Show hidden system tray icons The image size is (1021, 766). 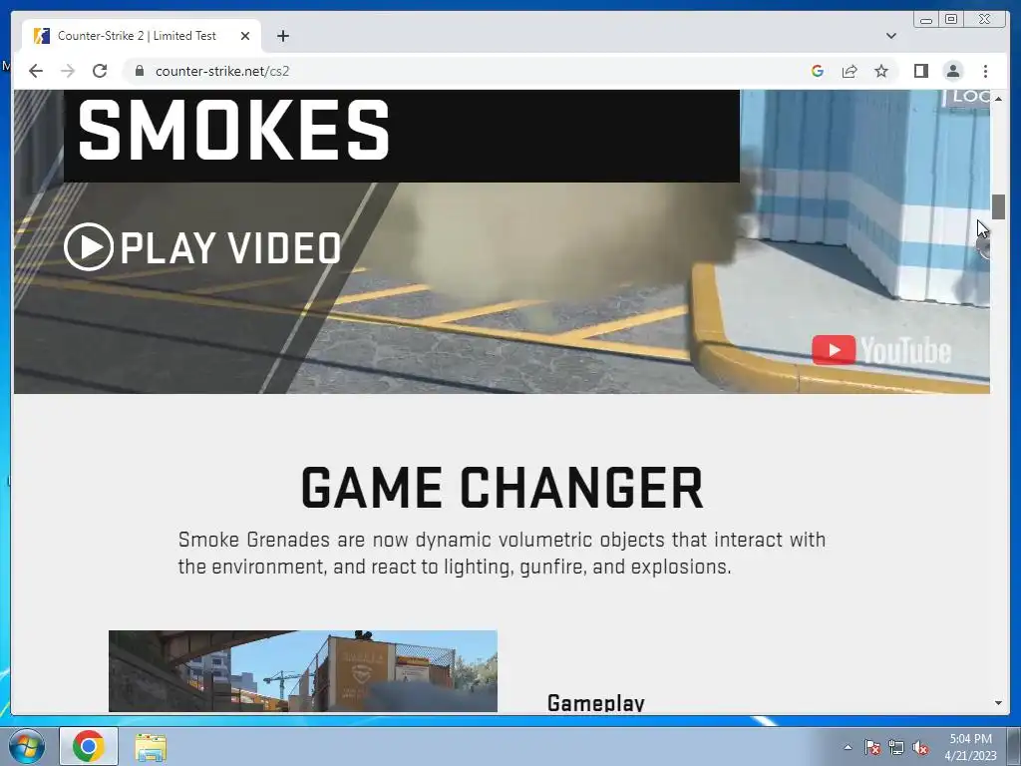(848, 747)
